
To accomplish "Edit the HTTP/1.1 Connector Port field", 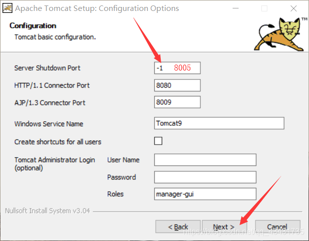I will click(x=177, y=85).
